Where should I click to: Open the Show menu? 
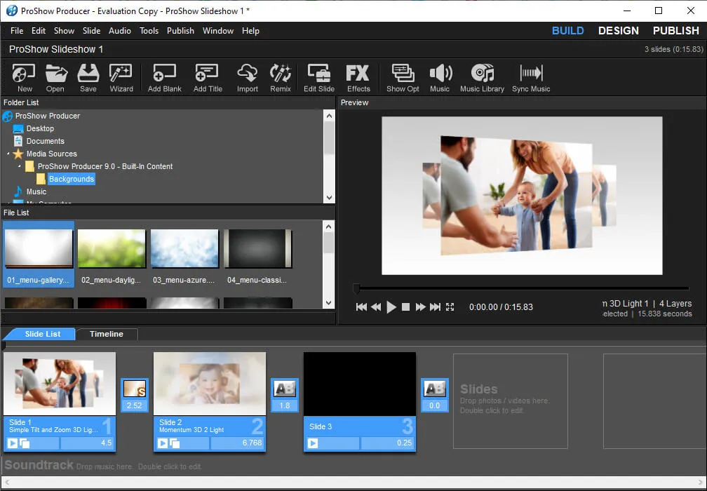(x=64, y=31)
